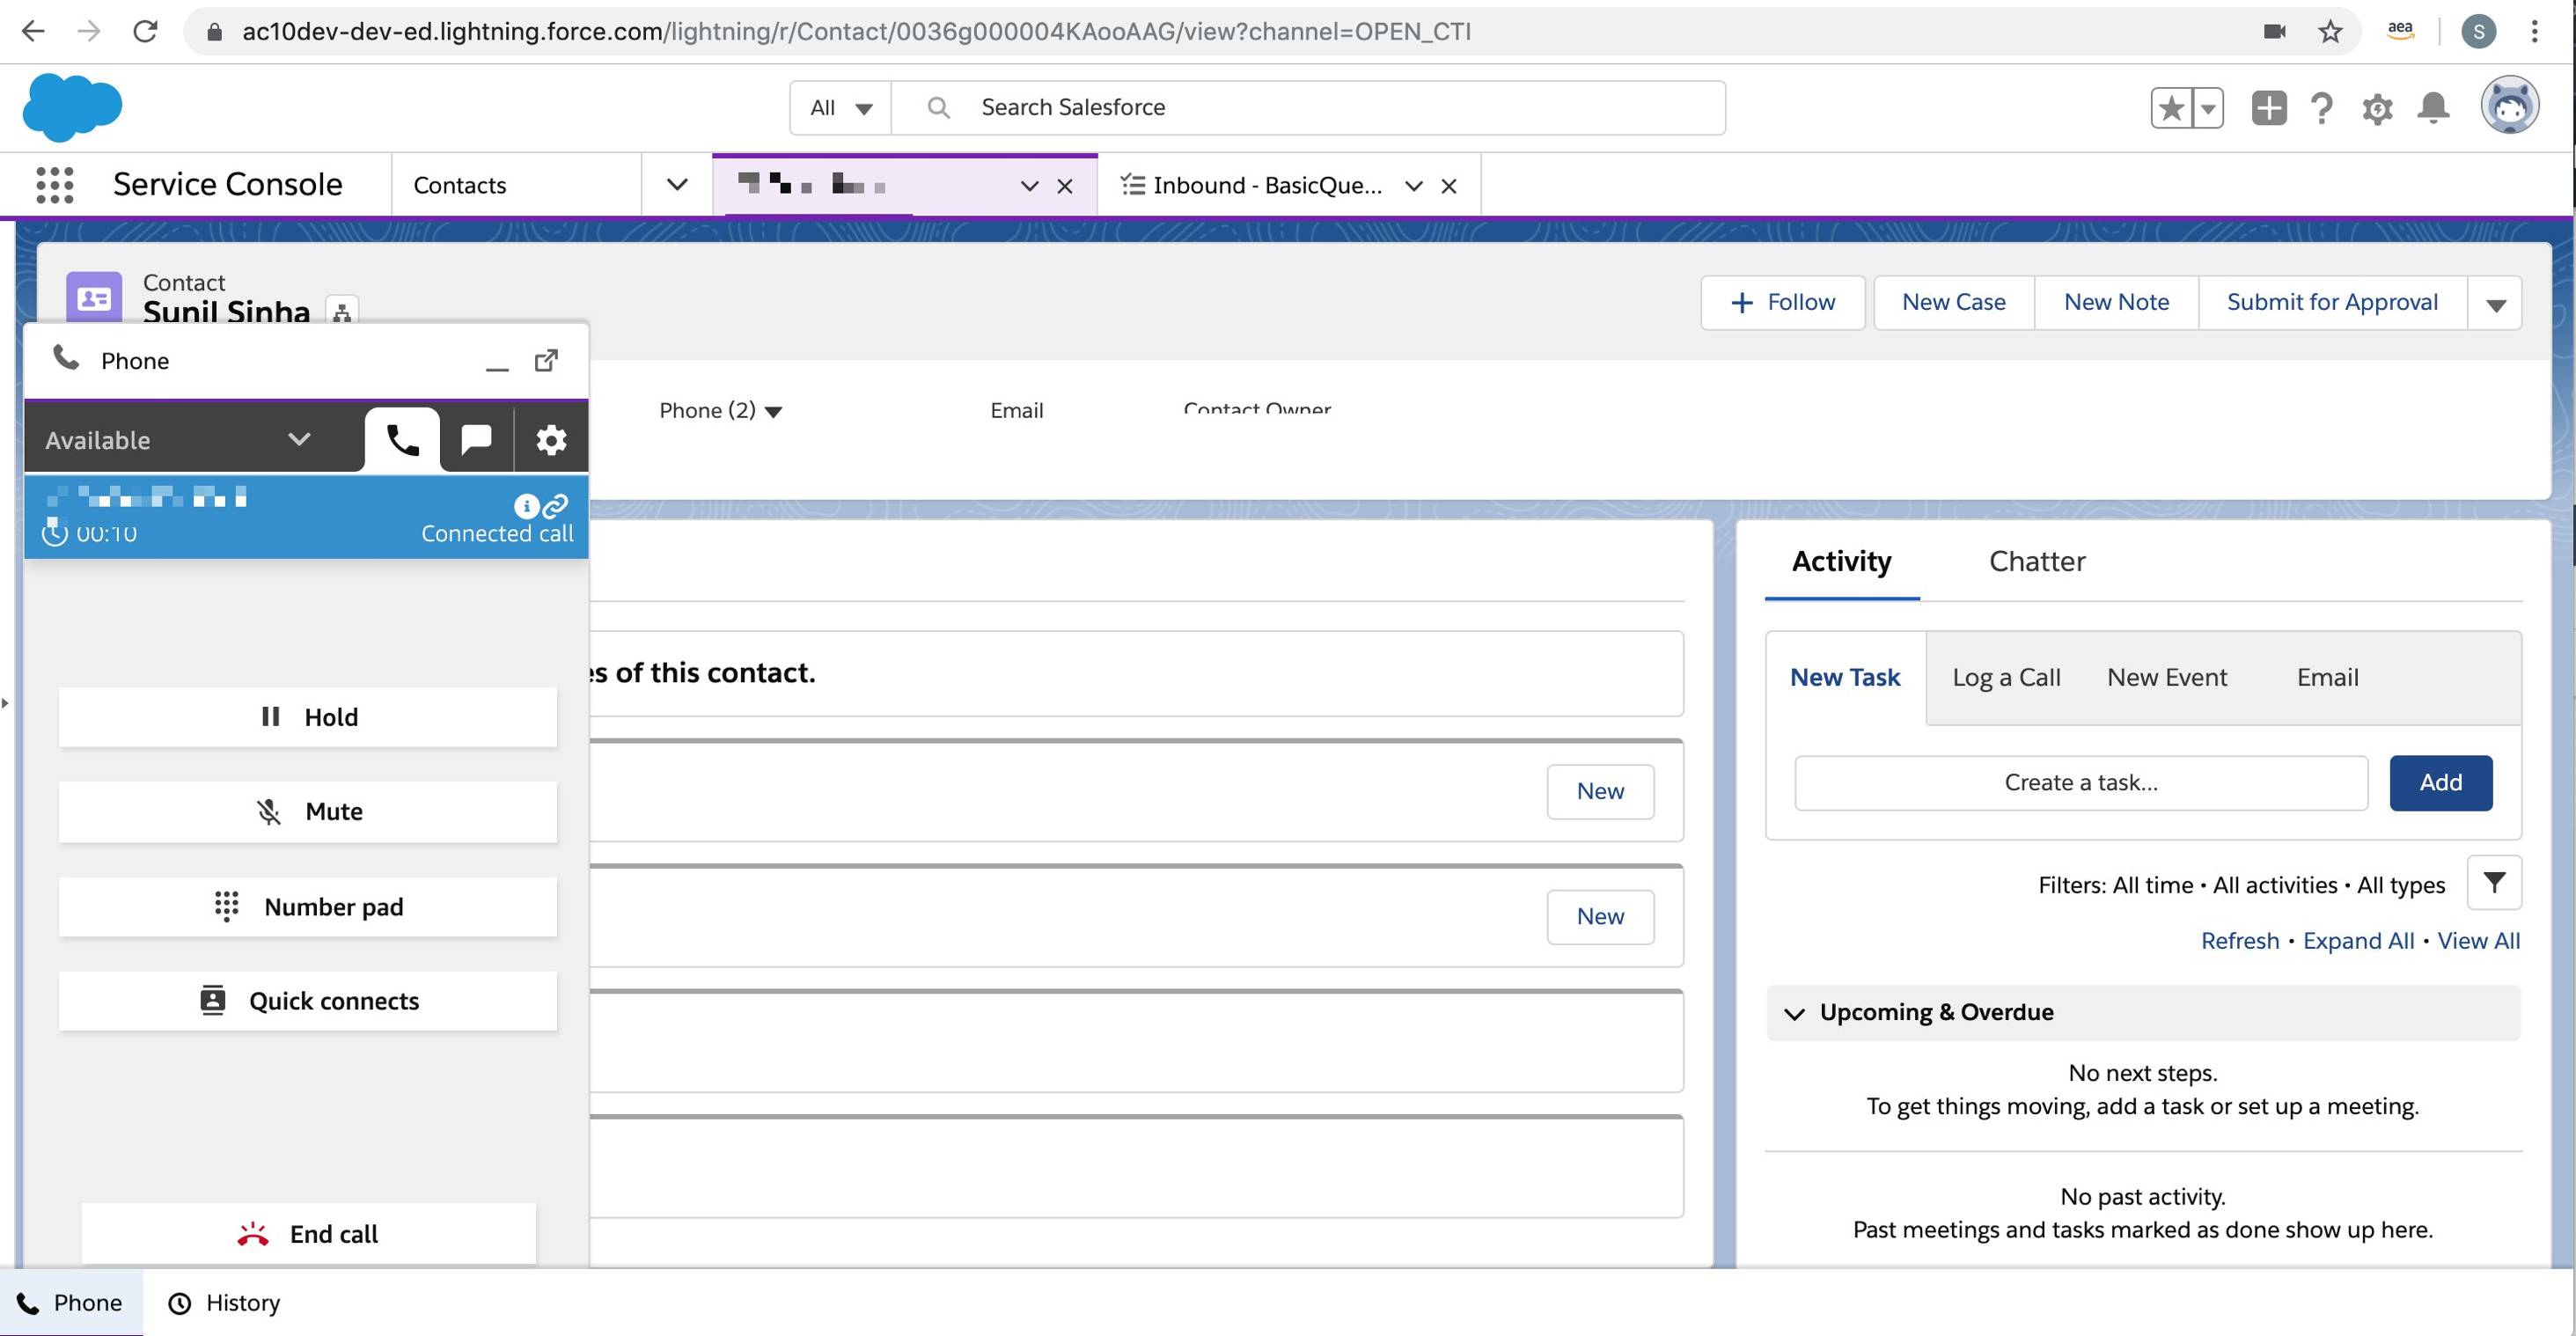Put the call on Hold
The width and height of the screenshot is (2576, 1336).
tap(308, 717)
